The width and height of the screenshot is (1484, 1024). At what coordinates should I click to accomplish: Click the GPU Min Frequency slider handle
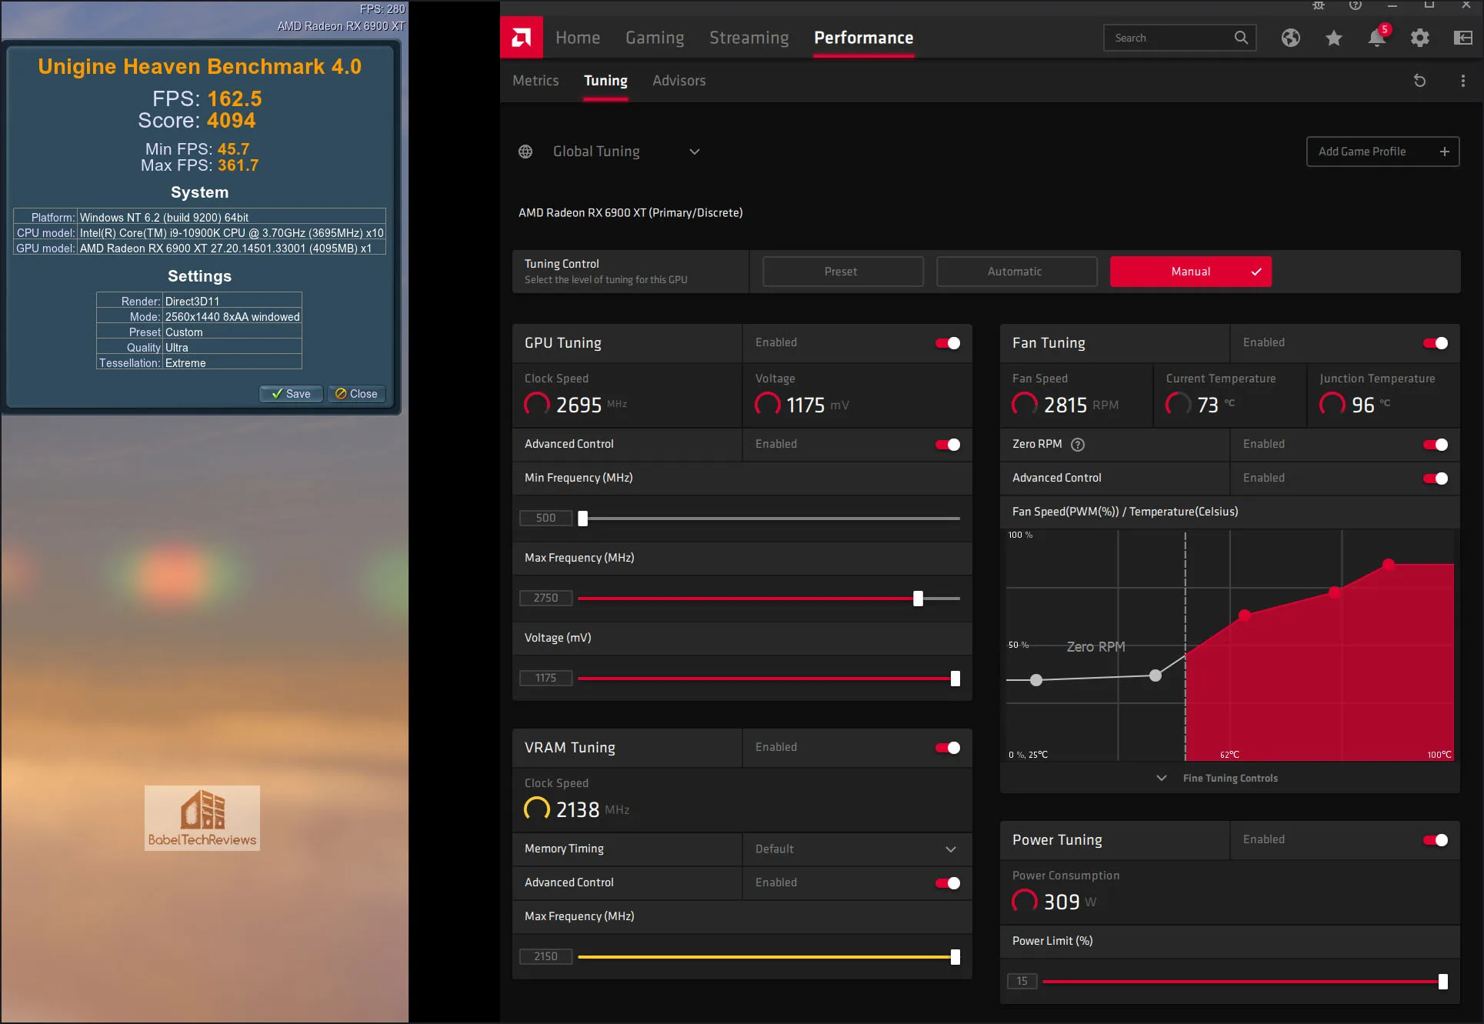click(582, 519)
